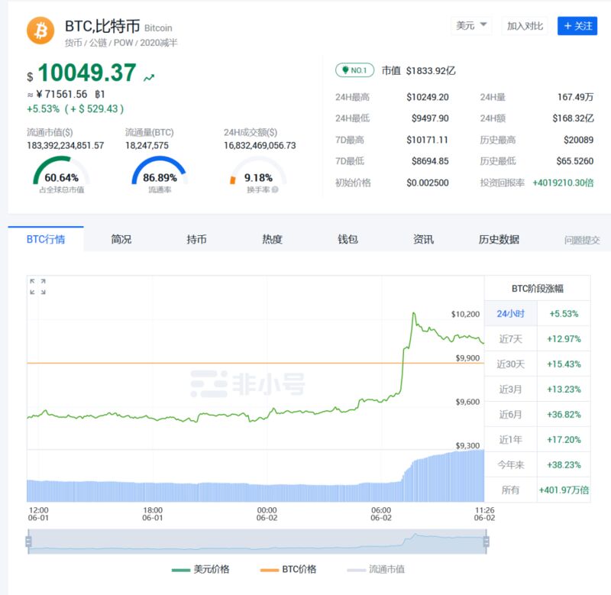Screen dimensions: 611x595
Task: Toggle the 美元价格 legend series
Action: click(201, 569)
